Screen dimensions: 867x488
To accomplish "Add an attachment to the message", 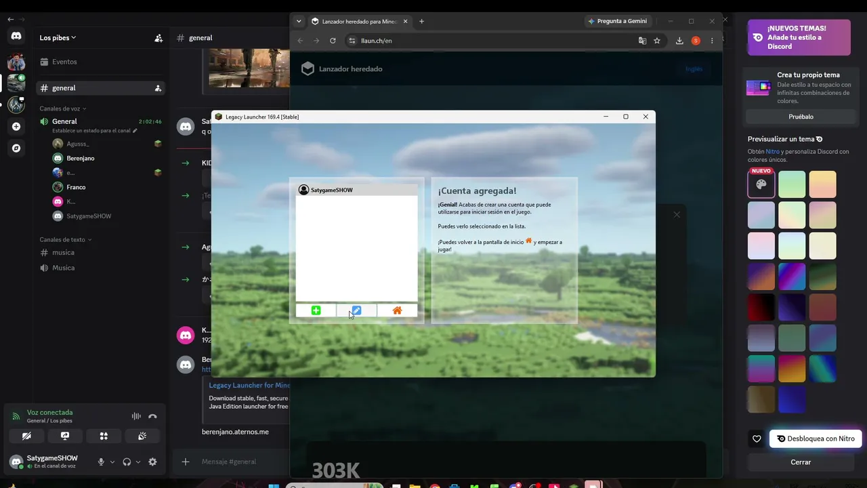I will tap(186, 462).
